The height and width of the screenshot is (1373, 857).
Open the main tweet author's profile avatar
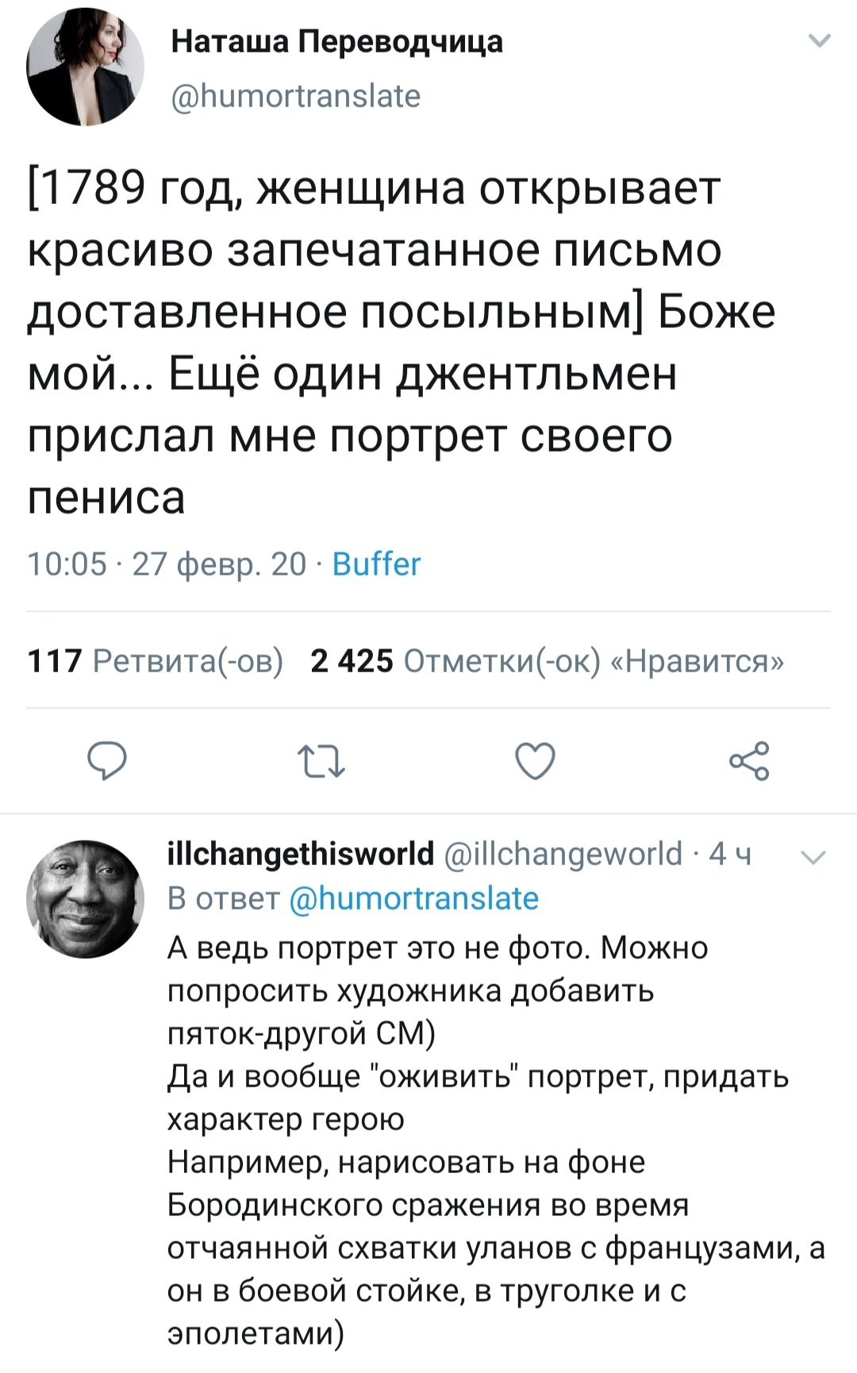(85, 67)
